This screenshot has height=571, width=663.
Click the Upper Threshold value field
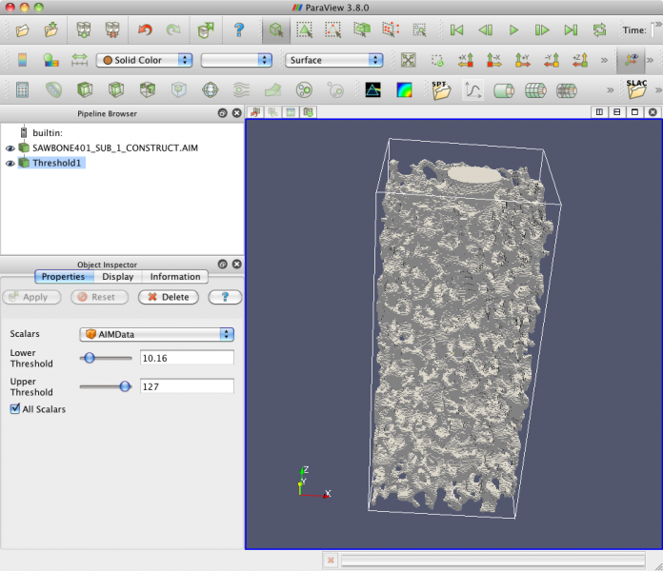187,386
